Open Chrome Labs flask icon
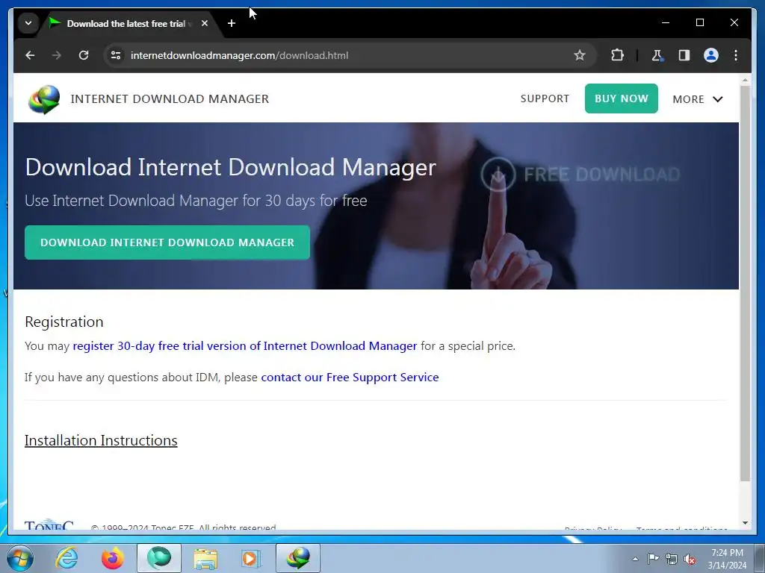 pos(657,55)
